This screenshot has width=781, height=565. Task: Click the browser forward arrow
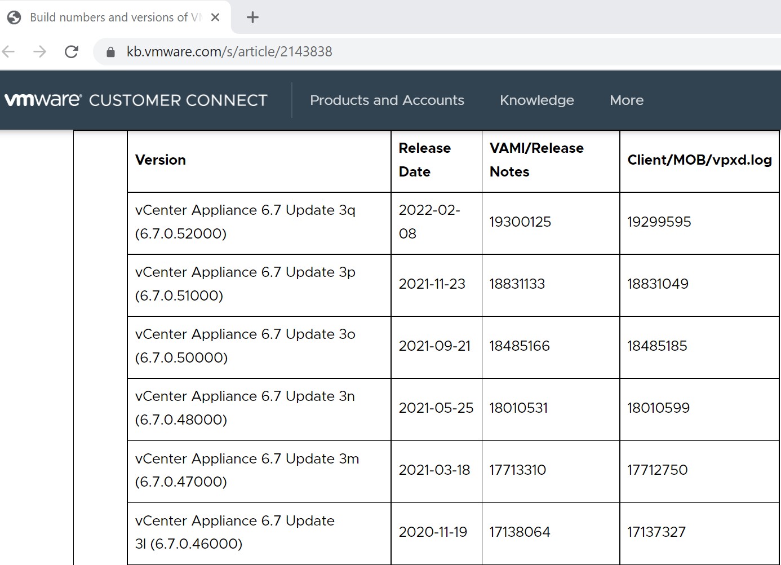[x=39, y=52]
